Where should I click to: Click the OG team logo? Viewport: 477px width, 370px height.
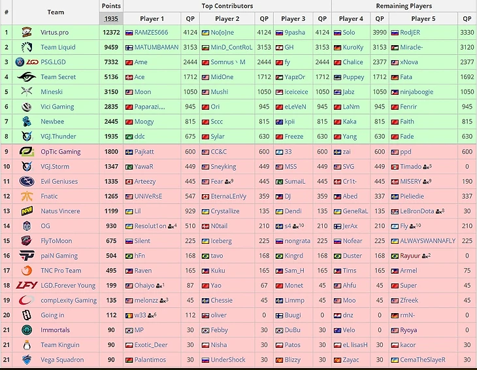27,226
